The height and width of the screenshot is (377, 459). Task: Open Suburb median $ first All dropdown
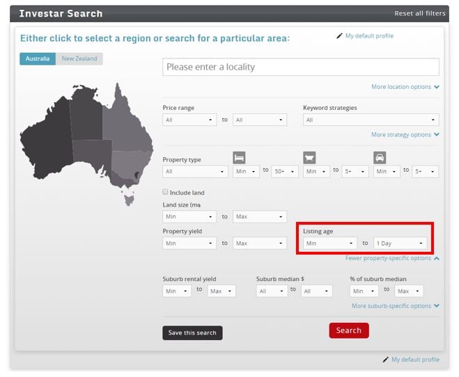[272, 291]
